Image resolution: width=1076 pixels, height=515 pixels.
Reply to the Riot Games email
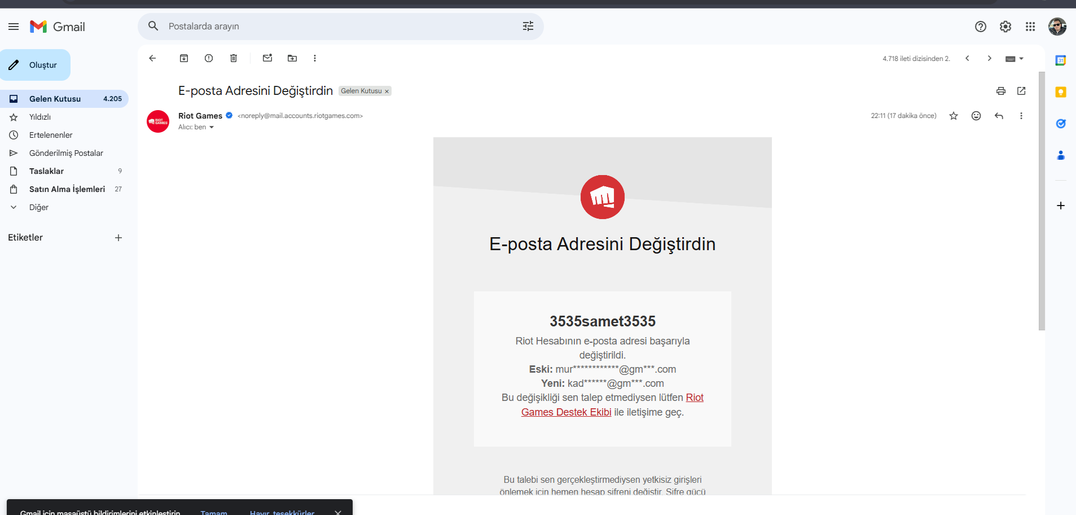(999, 116)
